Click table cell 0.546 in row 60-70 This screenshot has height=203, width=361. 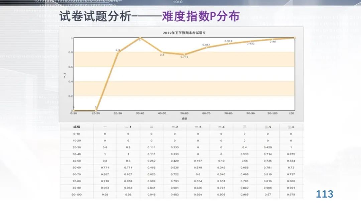coord(221,174)
